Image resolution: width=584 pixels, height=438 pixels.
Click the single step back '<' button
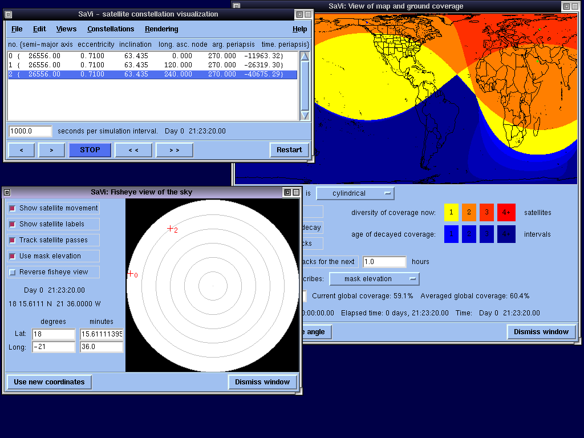(21, 150)
